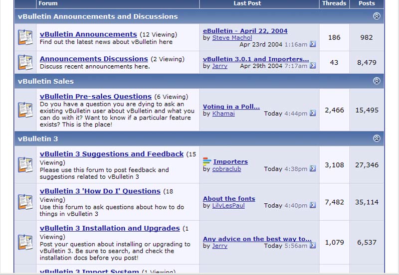Open the vBulletin 3 category heading link
Image resolution: width=399 pixels, height=275 pixels.
point(38,139)
